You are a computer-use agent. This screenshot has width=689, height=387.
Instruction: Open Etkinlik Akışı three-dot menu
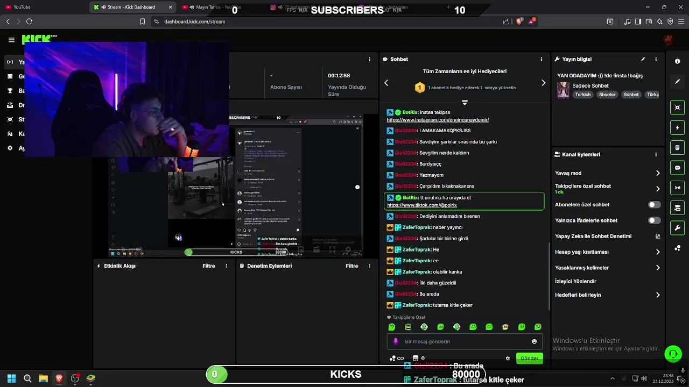(226, 266)
